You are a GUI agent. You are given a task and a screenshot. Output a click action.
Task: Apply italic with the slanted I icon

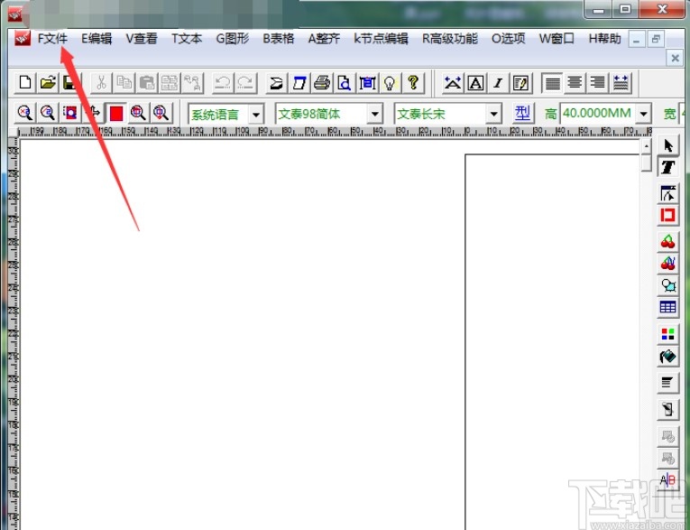(498, 83)
